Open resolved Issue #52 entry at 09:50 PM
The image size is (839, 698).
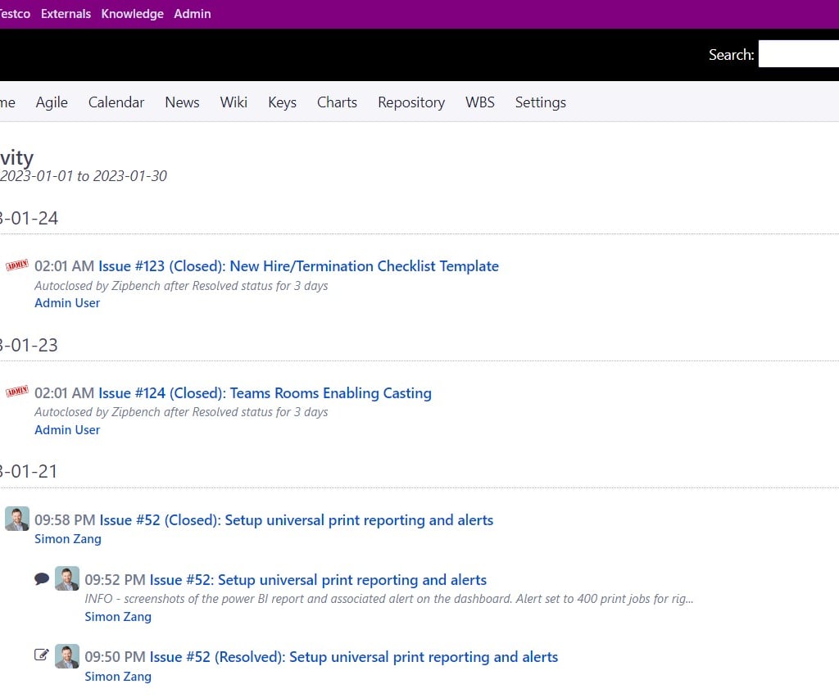pos(354,657)
